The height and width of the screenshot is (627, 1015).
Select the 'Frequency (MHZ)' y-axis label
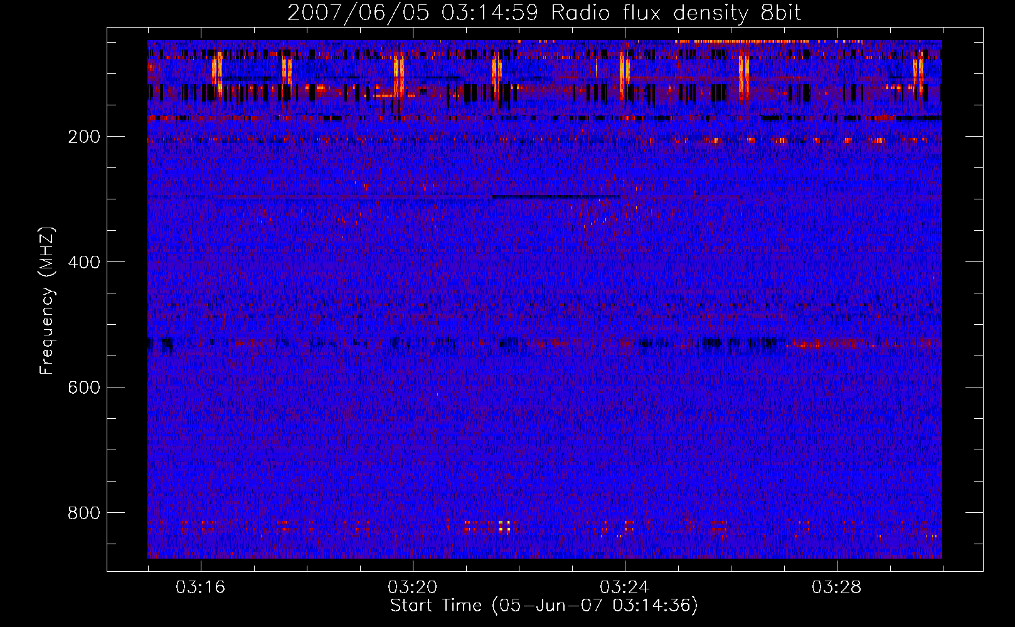pyautogui.click(x=46, y=301)
